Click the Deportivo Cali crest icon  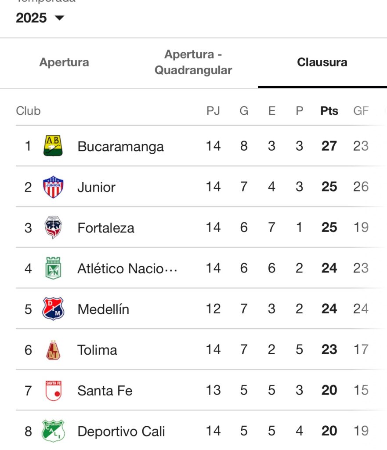pos(53,431)
